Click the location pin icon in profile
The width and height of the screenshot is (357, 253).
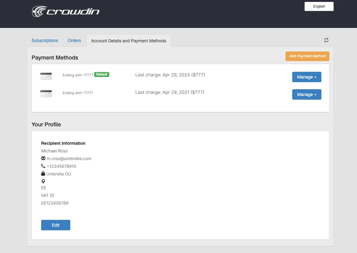pos(43,181)
